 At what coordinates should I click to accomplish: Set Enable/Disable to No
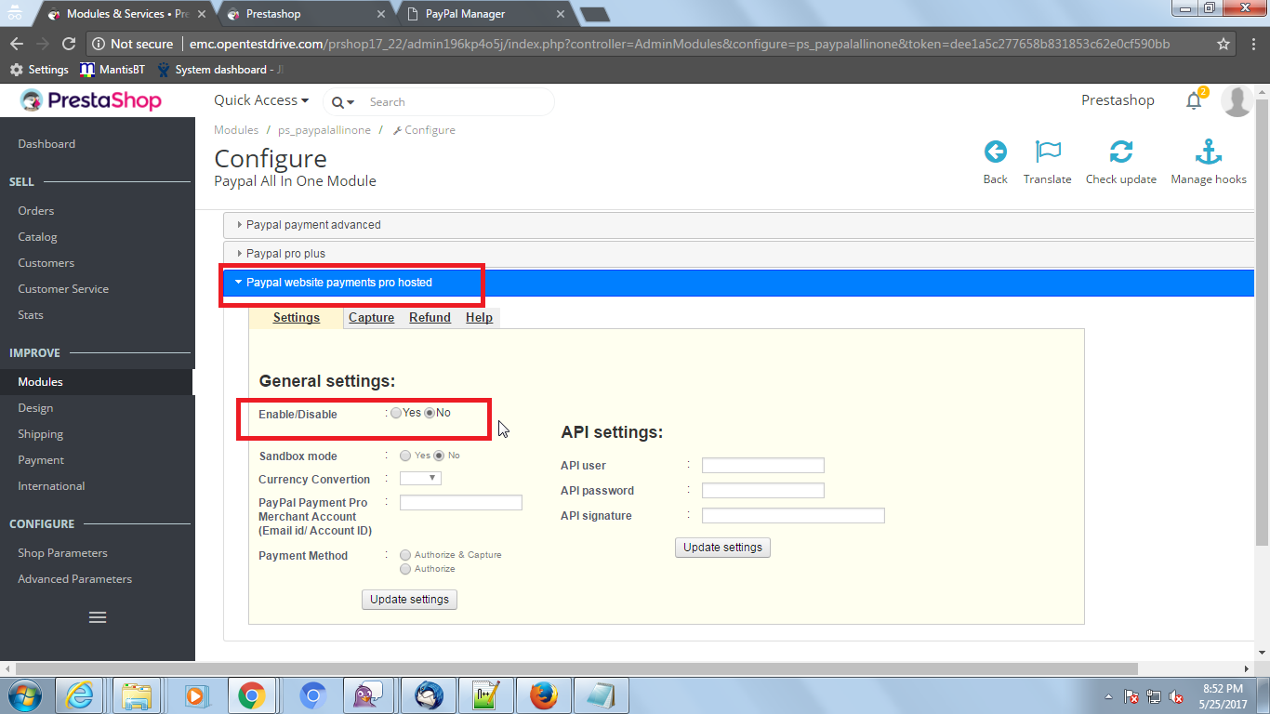(430, 413)
